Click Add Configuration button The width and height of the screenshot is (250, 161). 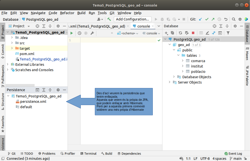pos(132,19)
